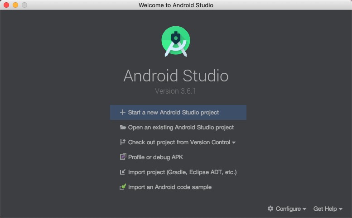
Task: Expand the Get Help dropdown arrow
Action: (x=341, y=209)
